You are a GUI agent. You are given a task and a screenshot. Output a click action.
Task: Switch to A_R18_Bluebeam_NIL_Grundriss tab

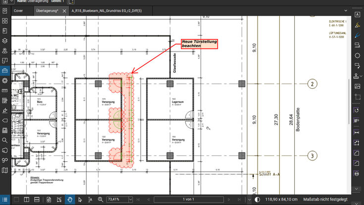pos(107,11)
